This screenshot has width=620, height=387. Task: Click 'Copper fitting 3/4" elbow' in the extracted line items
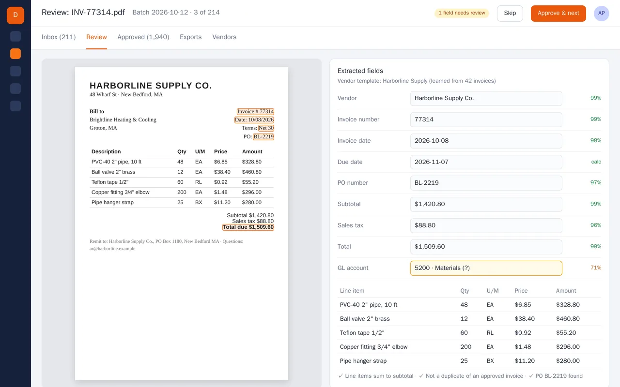click(374, 347)
